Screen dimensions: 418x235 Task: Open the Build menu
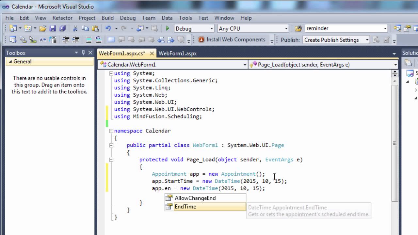(x=107, y=18)
